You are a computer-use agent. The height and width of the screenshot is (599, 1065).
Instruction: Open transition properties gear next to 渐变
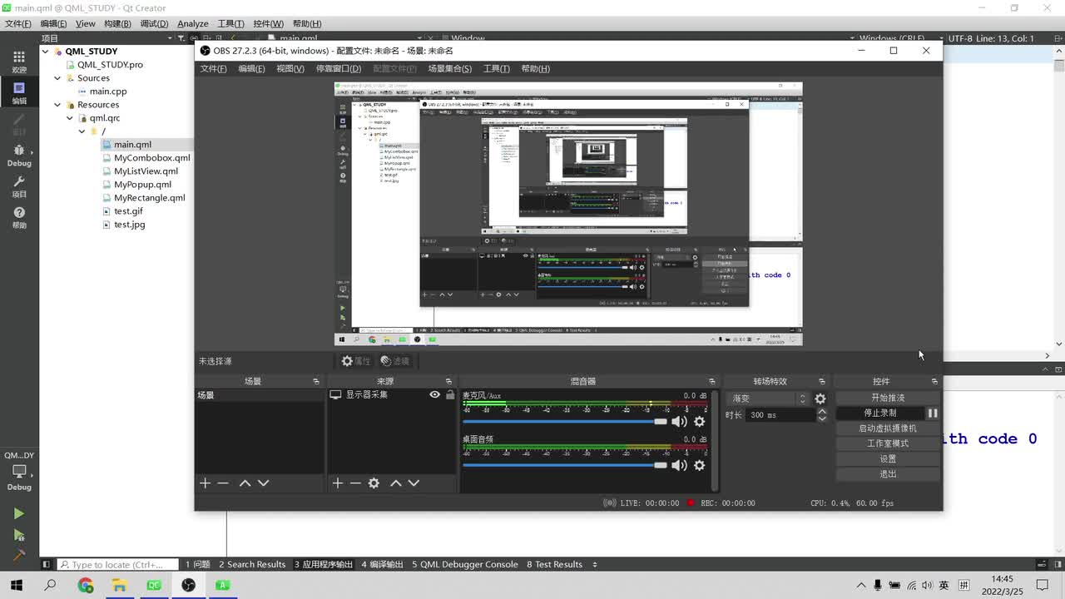click(x=820, y=399)
